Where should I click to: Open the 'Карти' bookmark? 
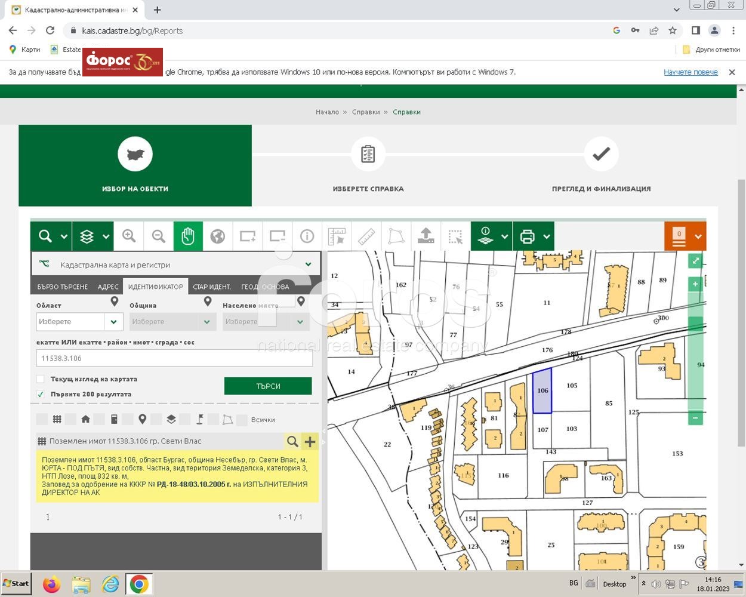point(24,50)
